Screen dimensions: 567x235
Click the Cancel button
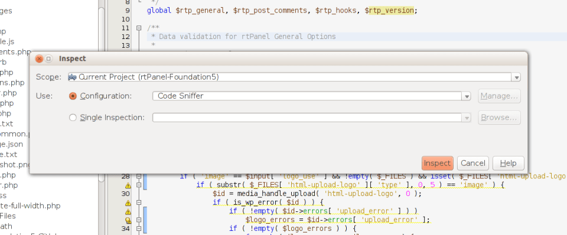[473, 164]
